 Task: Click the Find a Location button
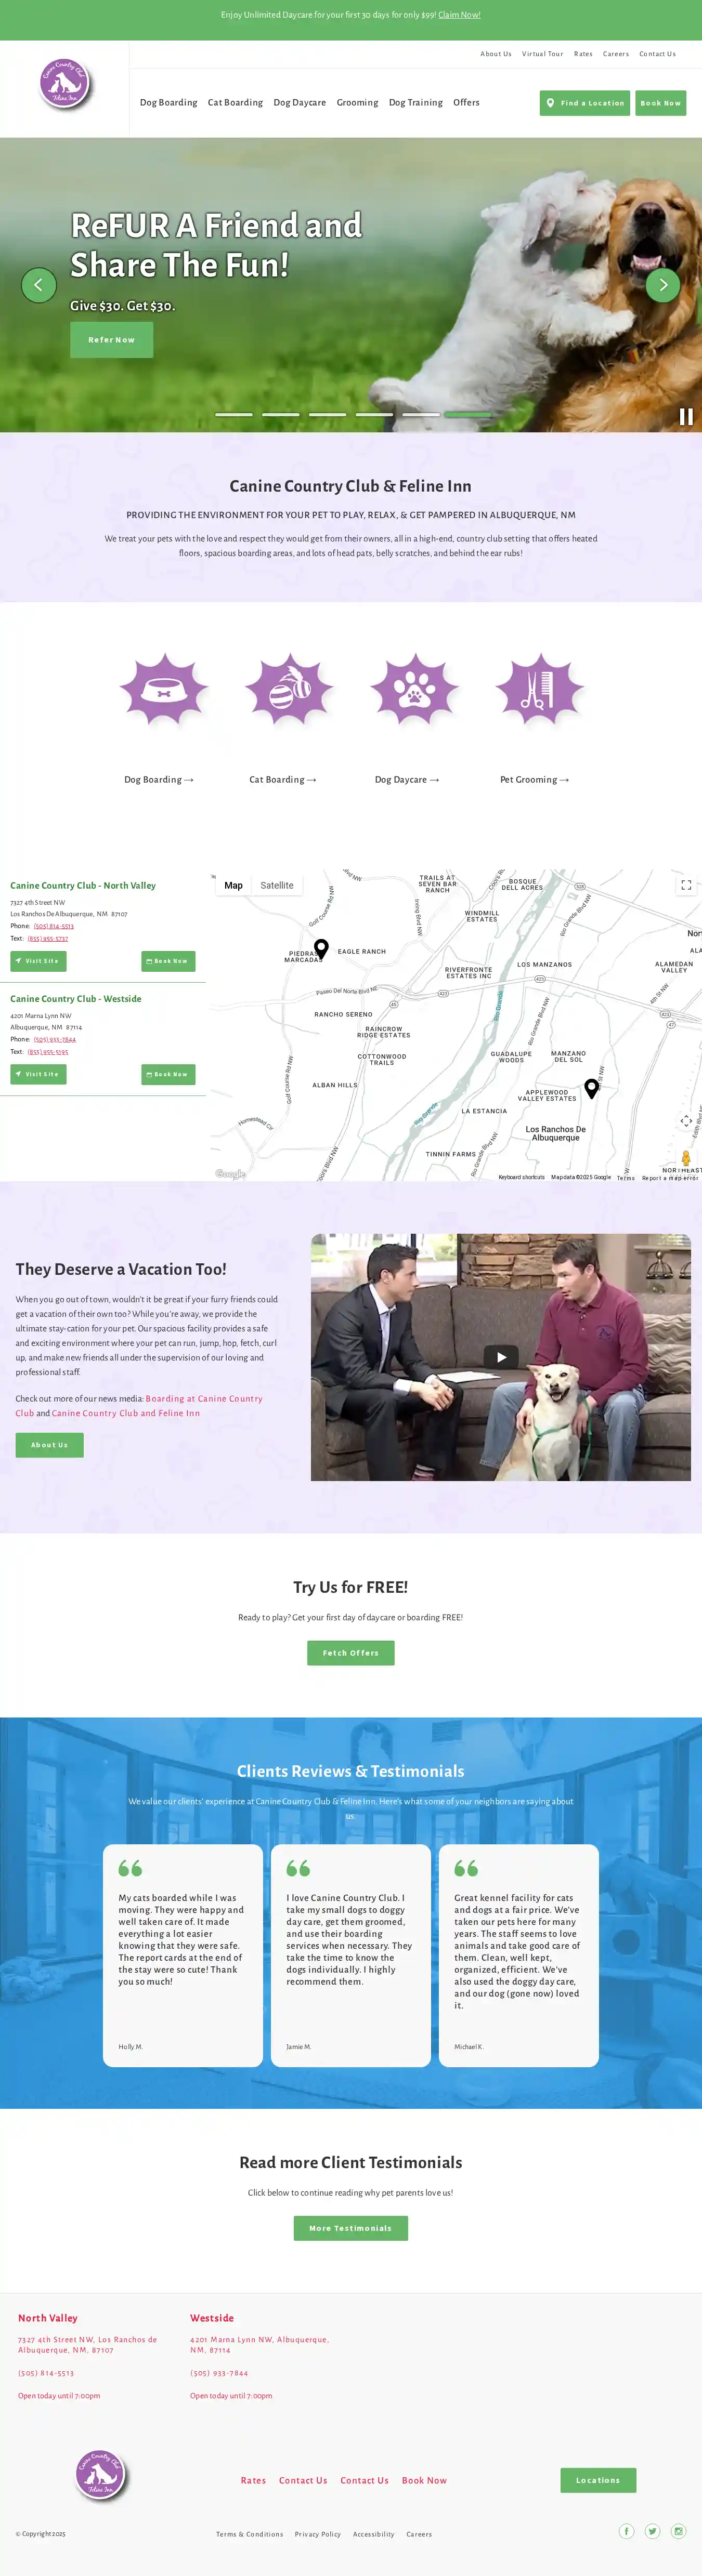585,103
